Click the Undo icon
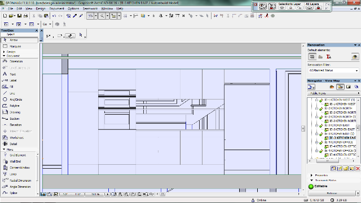Screen dimensions: 361x203 [x=54, y=16]
